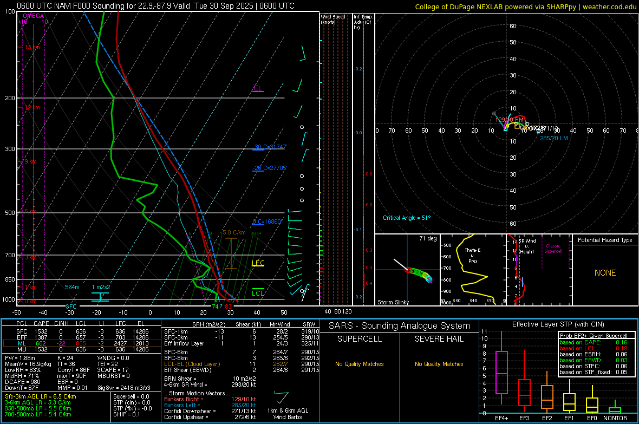The image size is (639, 424).
Task: Click the 'ConvT = 86F' value
Action: (x=74, y=370)
